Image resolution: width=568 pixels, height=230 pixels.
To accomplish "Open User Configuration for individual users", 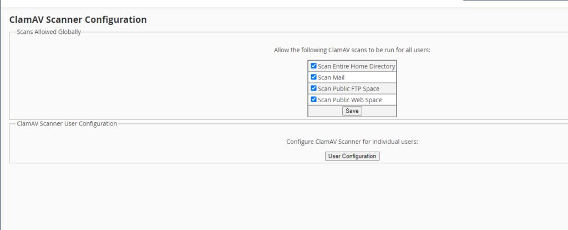I will coord(352,156).
